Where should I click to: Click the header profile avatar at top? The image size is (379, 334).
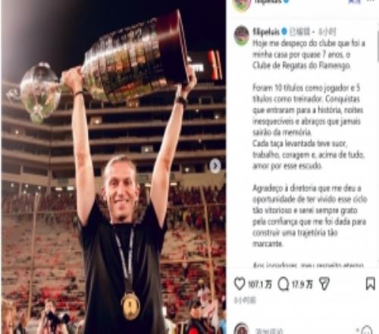(x=242, y=5)
